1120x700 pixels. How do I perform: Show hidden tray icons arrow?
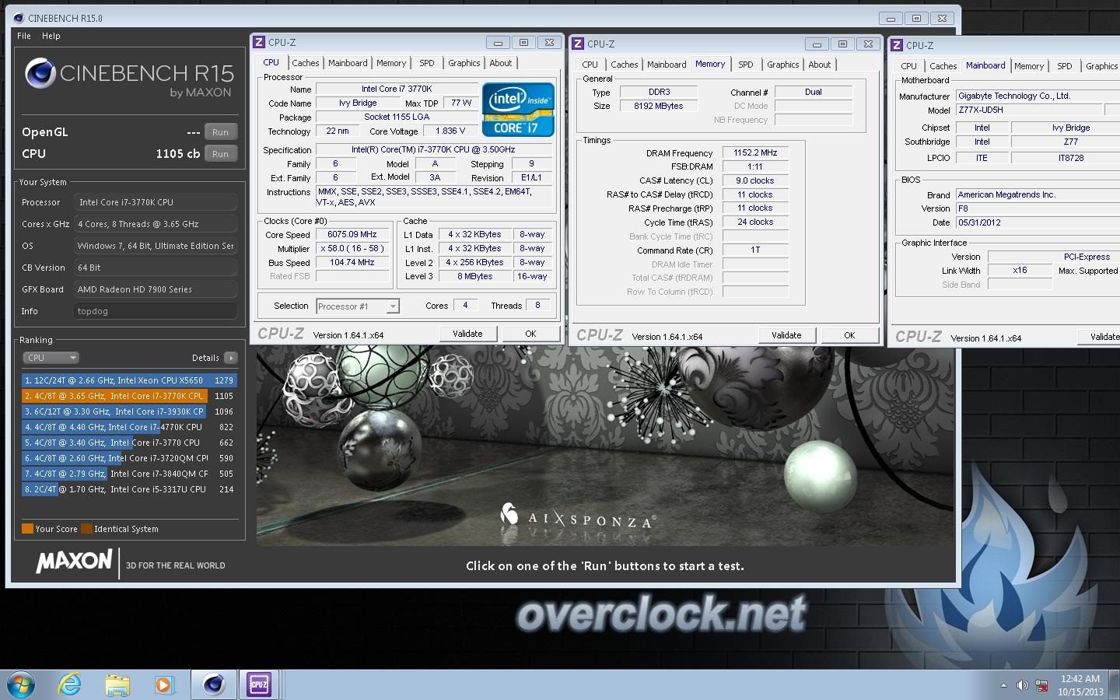(1003, 685)
